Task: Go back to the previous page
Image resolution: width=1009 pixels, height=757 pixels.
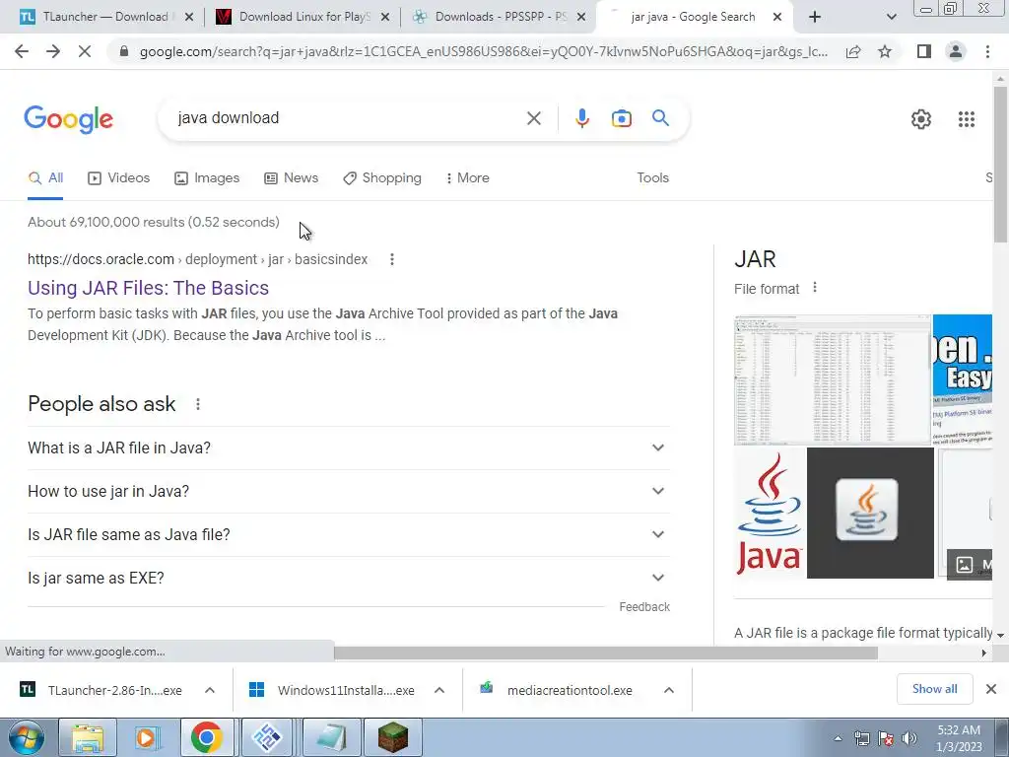Action: [22, 51]
